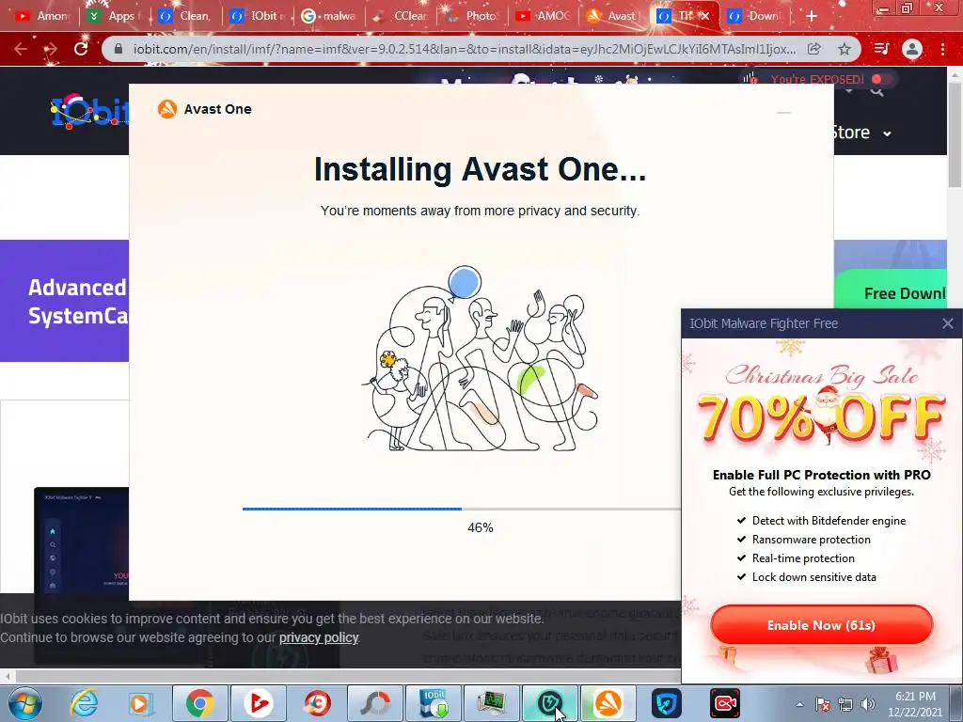The width and height of the screenshot is (963, 722).
Task: Open Chrome's three-dot menu
Action: [942, 49]
